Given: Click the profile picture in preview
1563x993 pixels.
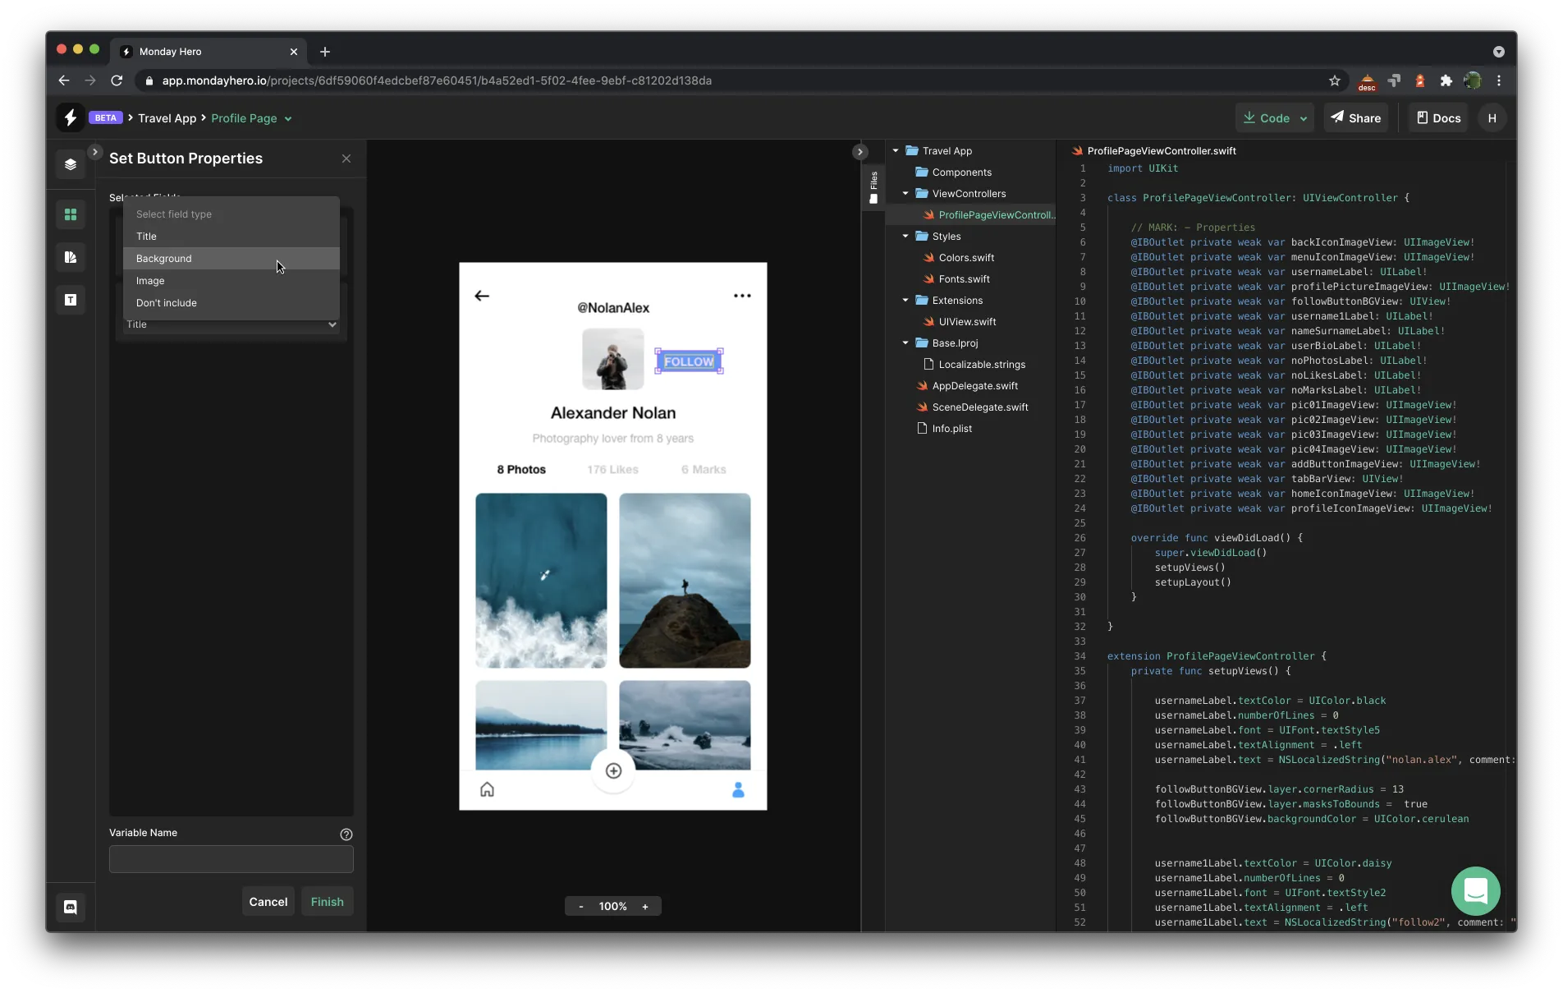Looking at the screenshot, I should (x=613, y=359).
